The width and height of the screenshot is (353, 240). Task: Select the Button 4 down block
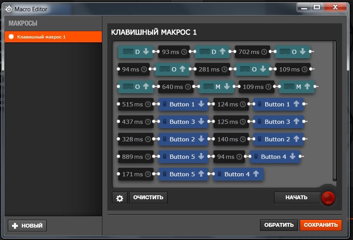pyautogui.click(x=275, y=157)
